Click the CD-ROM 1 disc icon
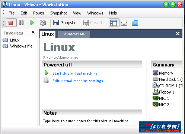Image resolution: width=185 pixels, height=134 pixels. tap(156, 85)
